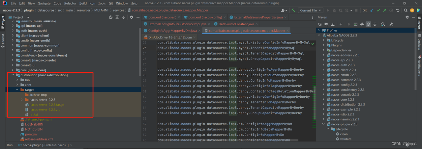Open the Refactor menu

pos(70,3)
